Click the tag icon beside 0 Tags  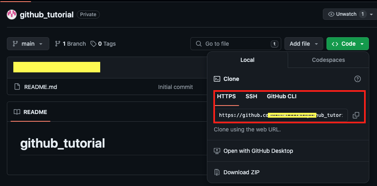point(93,44)
